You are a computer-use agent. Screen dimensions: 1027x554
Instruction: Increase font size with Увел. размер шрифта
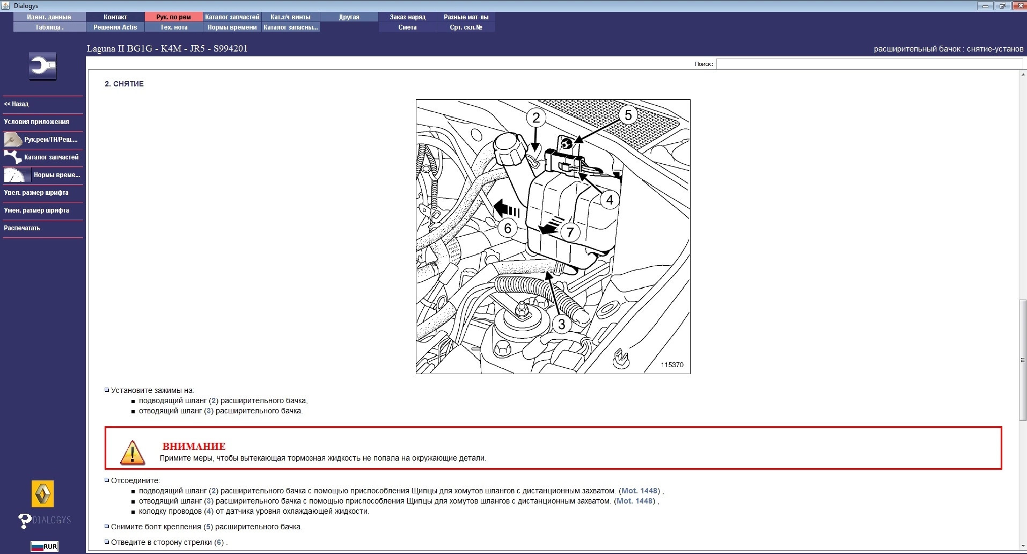[36, 193]
